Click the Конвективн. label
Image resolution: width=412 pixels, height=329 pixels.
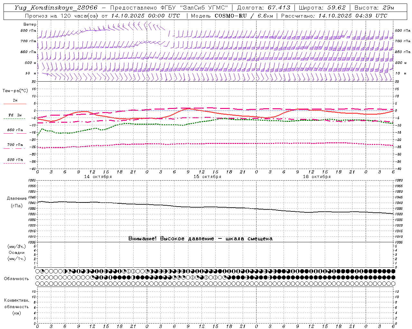(17, 300)
